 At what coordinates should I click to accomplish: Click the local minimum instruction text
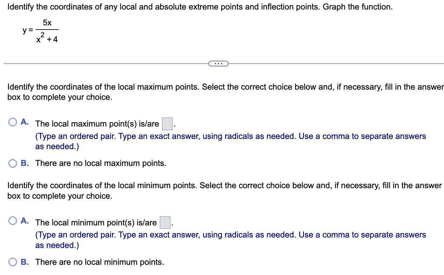coord(222,190)
